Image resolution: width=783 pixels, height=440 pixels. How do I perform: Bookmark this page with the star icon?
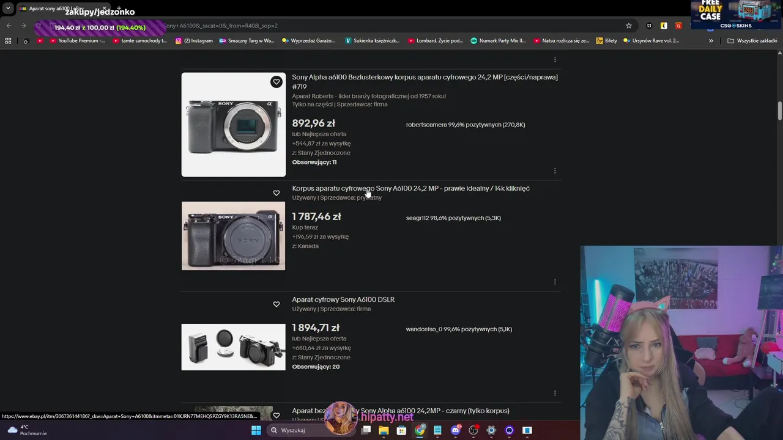click(628, 26)
